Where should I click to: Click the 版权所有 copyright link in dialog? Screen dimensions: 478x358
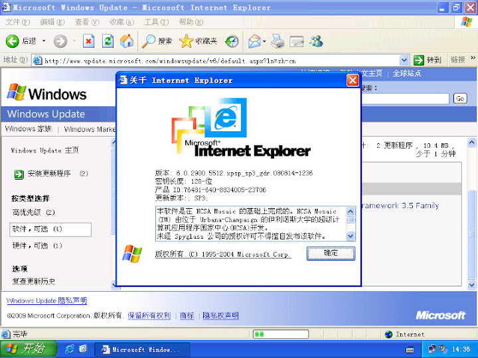(223, 254)
